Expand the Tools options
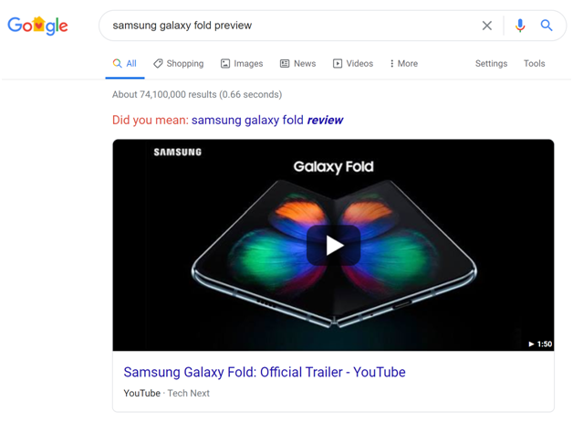The image size is (573, 423). [x=534, y=64]
